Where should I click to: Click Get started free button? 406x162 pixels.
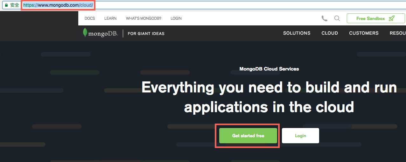pyautogui.click(x=248, y=136)
